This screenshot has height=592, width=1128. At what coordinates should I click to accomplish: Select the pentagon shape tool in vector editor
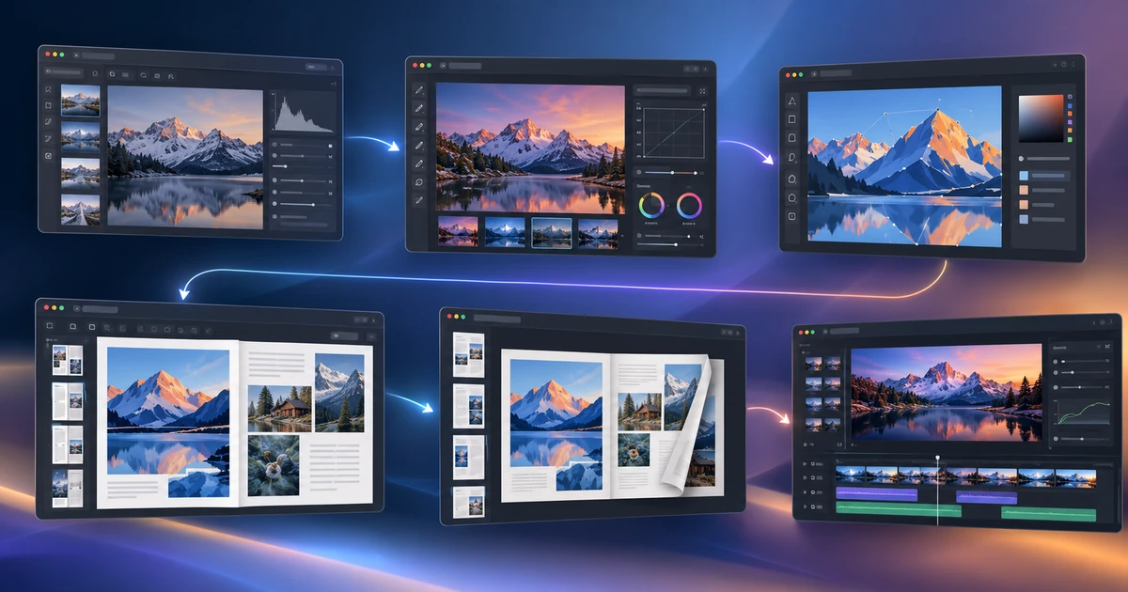click(792, 179)
